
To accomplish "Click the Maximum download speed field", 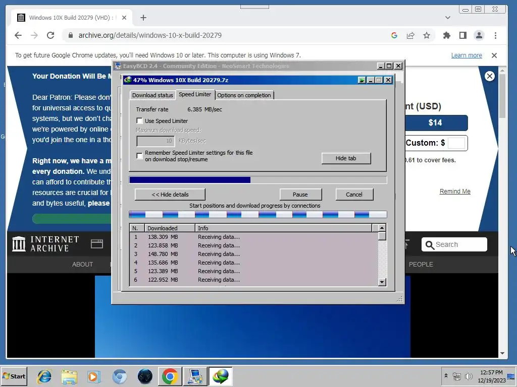I will tap(156, 141).
